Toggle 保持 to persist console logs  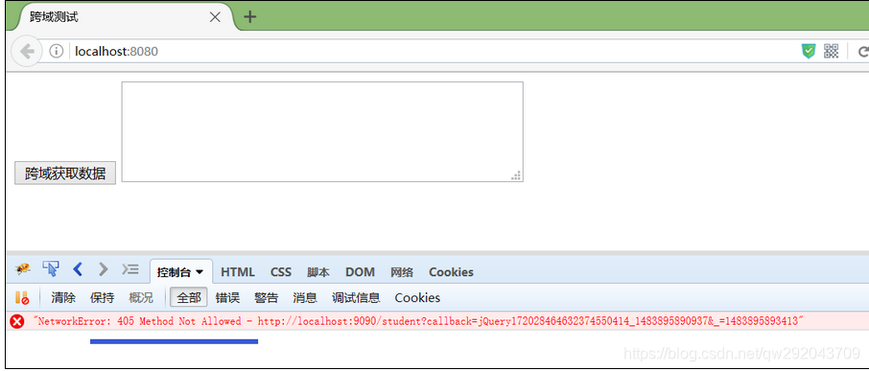tap(103, 297)
